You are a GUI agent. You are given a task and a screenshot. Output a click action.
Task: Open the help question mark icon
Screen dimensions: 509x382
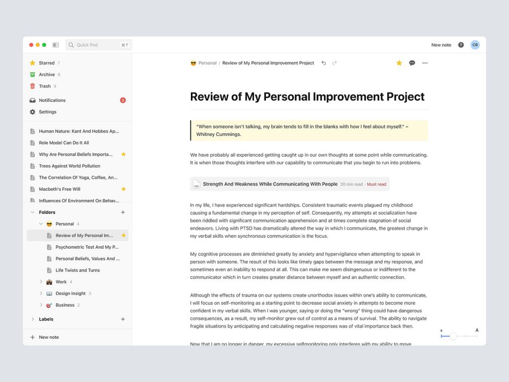click(461, 45)
